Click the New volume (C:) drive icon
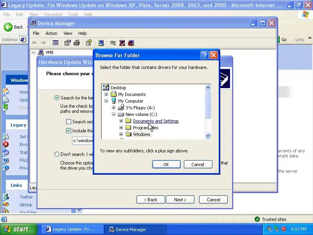The image size is (313, 235). point(121,114)
